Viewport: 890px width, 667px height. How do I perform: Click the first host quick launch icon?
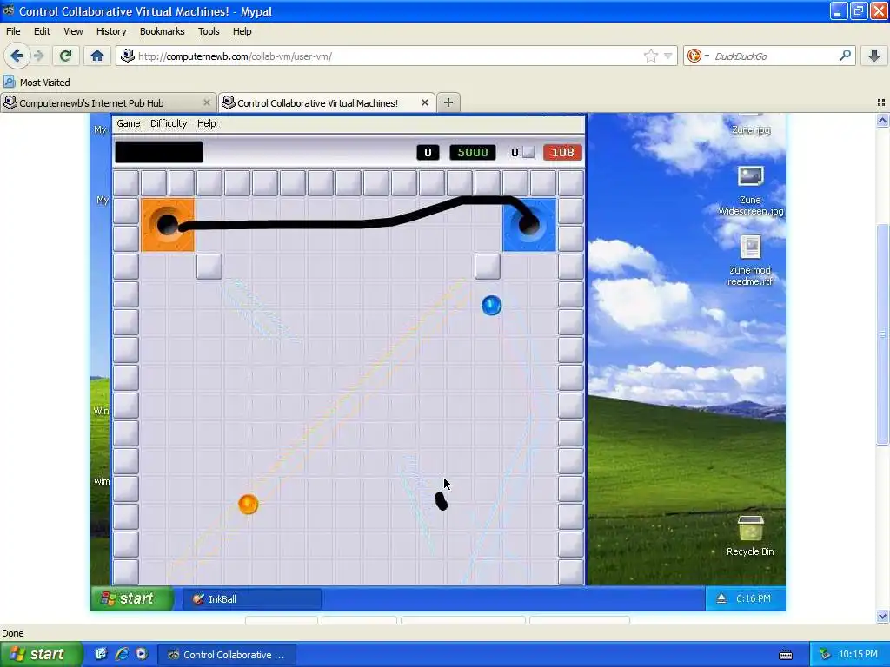(x=101, y=654)
